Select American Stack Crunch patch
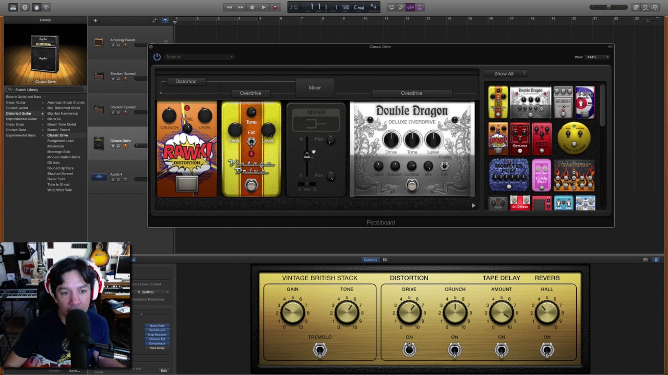 pos(66,103)
